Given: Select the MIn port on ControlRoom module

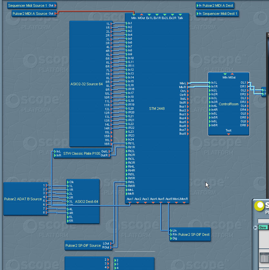Looking at the screenshot, I should (225, 74).
